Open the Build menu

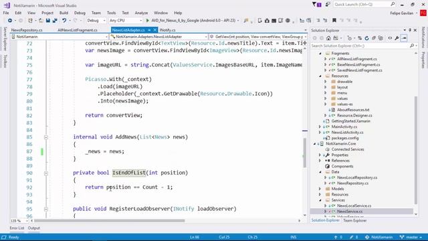[x=64, y=13]
